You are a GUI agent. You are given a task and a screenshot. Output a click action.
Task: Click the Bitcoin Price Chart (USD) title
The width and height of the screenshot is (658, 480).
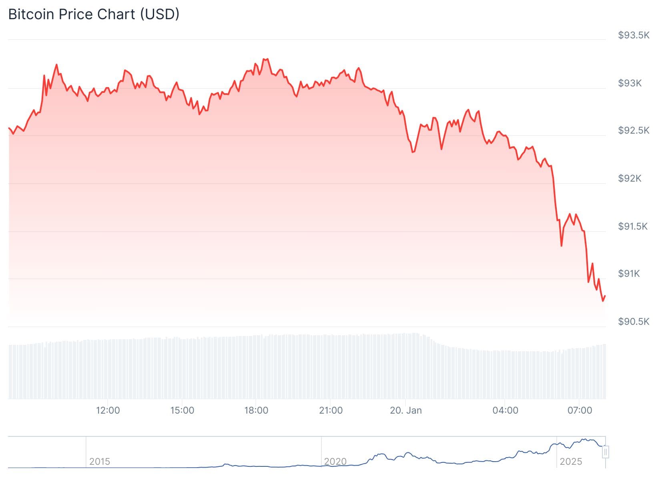coord(94,14)
